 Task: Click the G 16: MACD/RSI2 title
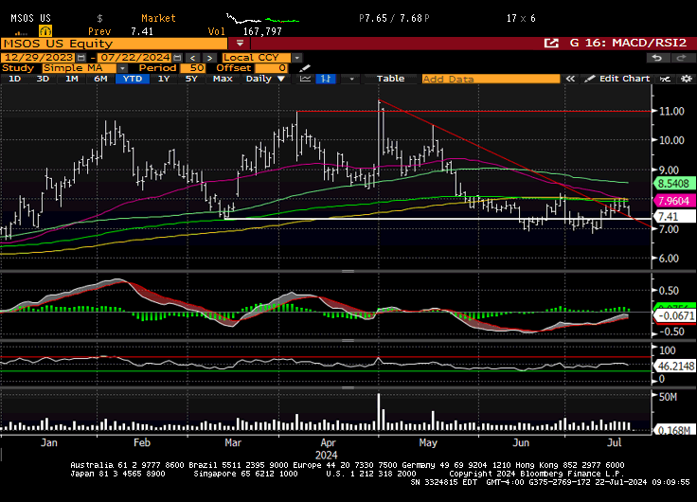click(628, 44)
